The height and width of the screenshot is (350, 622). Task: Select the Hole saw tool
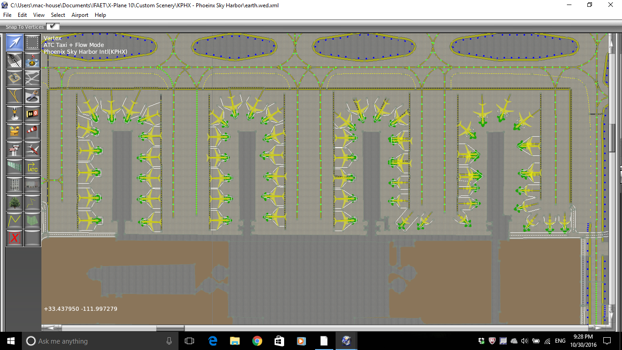click(32, 96)
